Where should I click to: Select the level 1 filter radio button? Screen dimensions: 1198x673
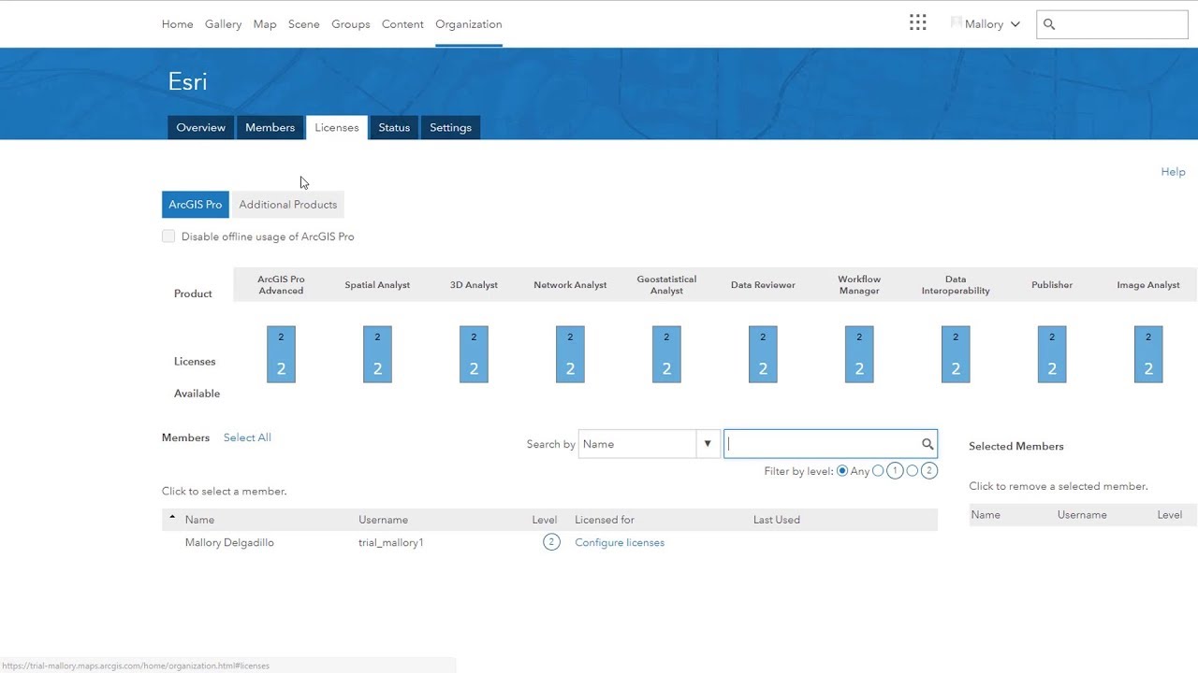pos(878,471)
